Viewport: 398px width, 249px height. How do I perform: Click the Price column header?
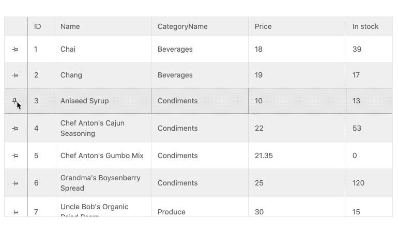(297, 27)
